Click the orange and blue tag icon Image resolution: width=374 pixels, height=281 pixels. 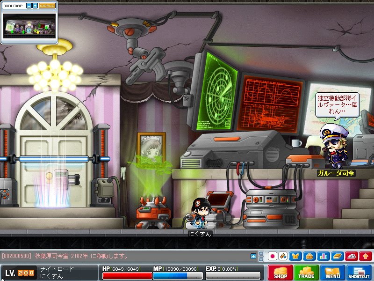point(283,256)
